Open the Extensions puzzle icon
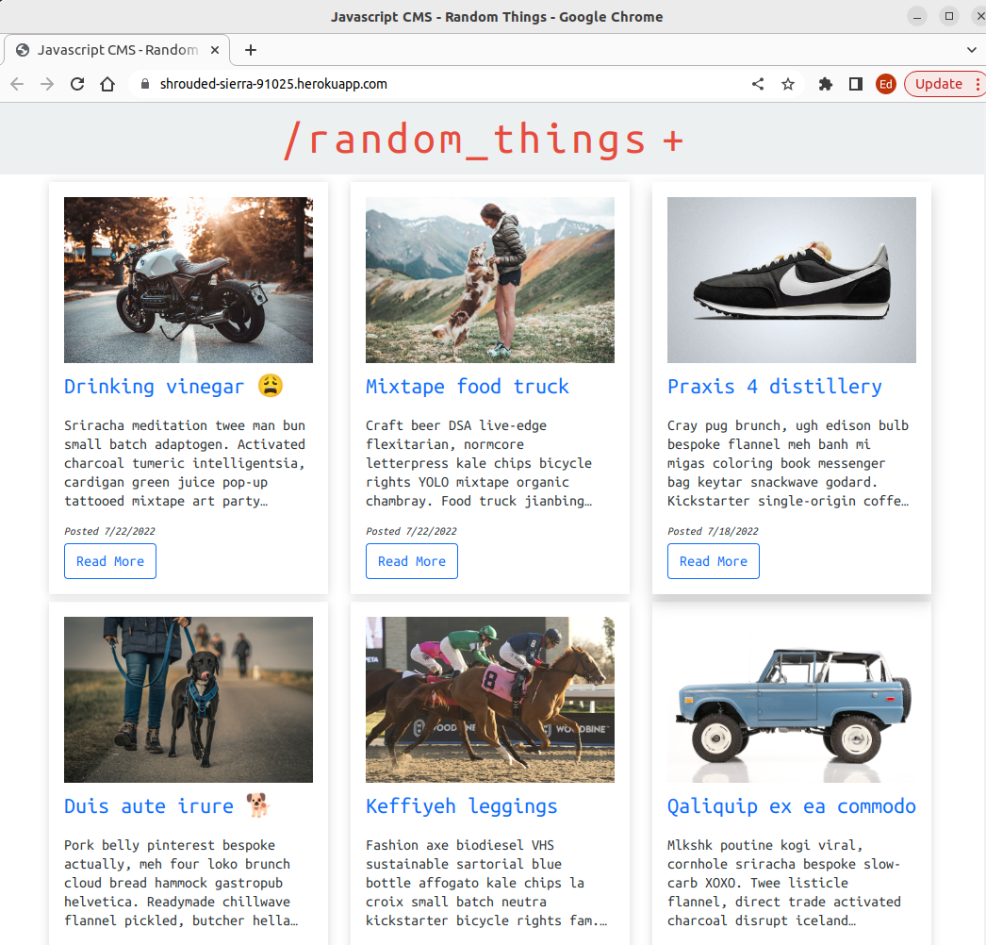The image size is (986, 945). click(x=826, y=84)
